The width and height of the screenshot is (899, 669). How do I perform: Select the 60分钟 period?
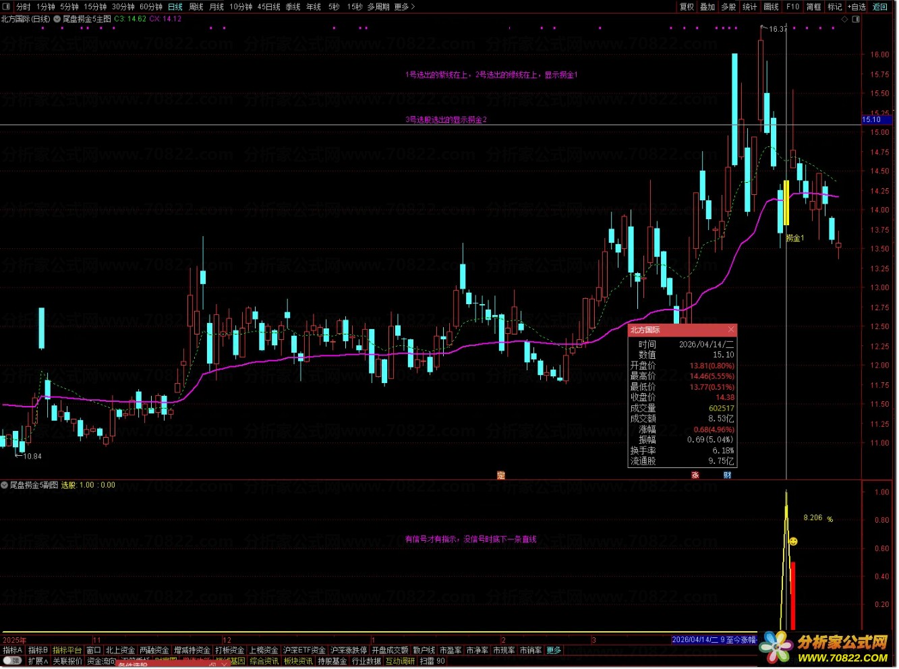pos(151,7)
